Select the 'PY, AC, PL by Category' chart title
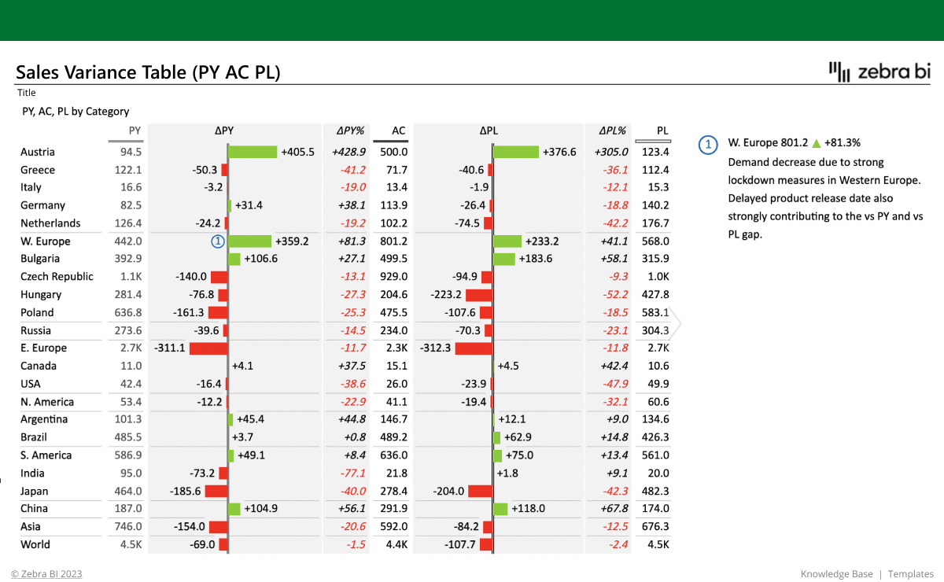 (x=76, y=112)
